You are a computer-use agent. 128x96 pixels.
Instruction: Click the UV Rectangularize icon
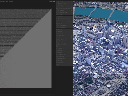click(x=57, y=38)
